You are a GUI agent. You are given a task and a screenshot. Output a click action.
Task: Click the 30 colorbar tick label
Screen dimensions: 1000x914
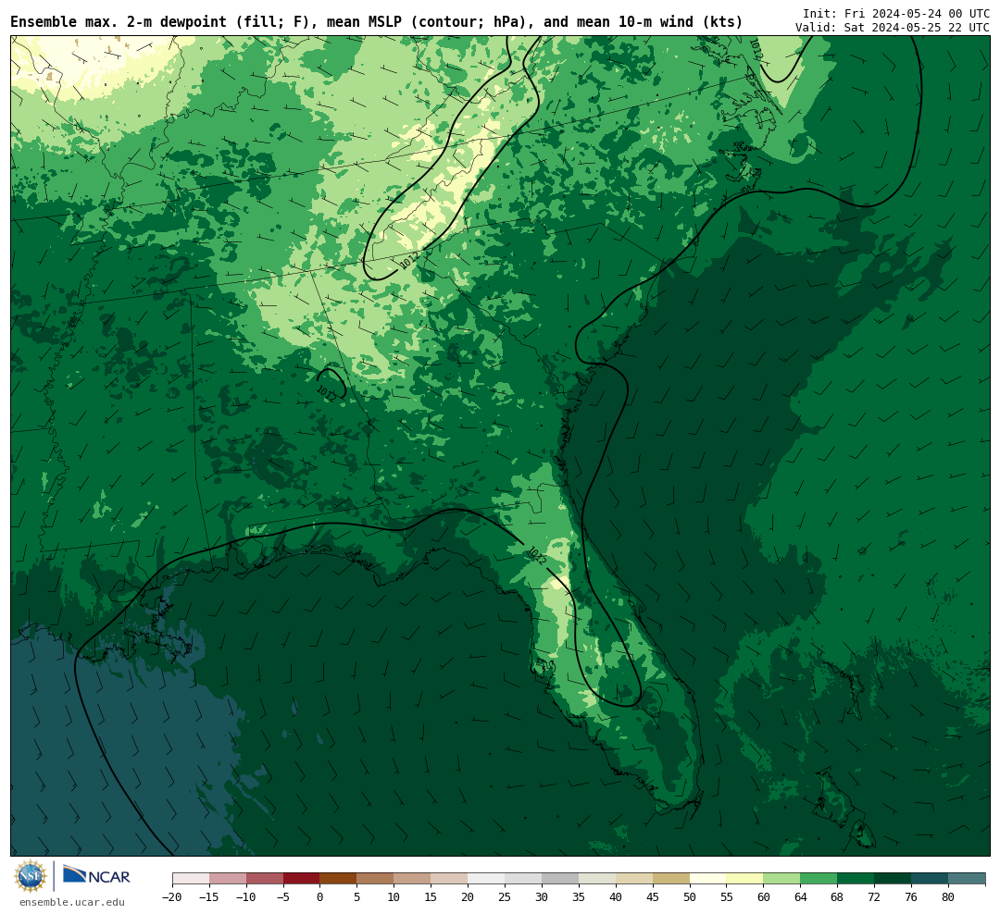pyautogui.click(x=542, y=897)
